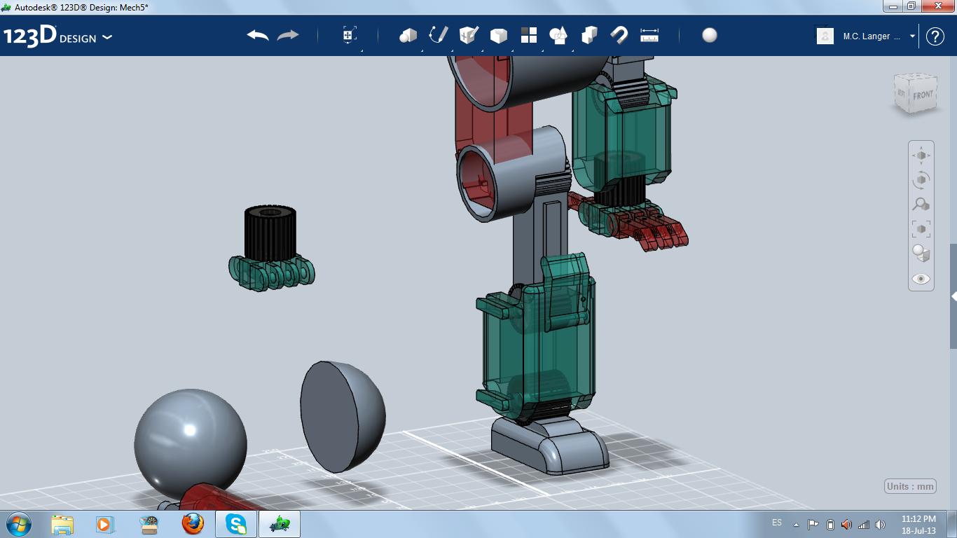Click the ES language indicator

pyautogui.click(x=777, y=523)
